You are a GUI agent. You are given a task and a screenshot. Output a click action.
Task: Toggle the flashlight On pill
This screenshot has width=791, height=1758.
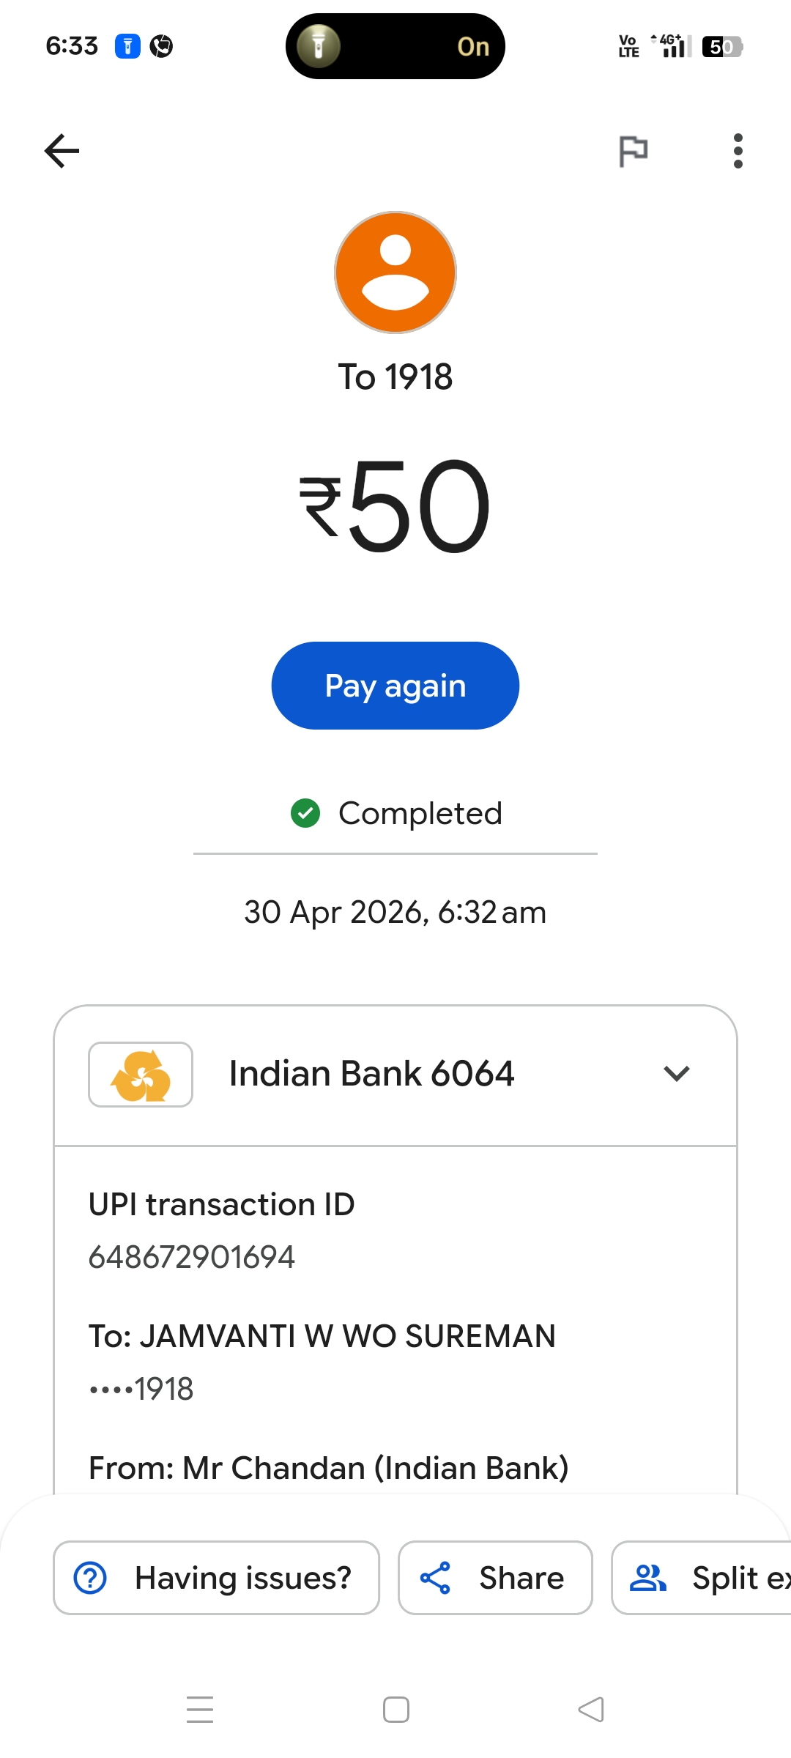point(395,46)
